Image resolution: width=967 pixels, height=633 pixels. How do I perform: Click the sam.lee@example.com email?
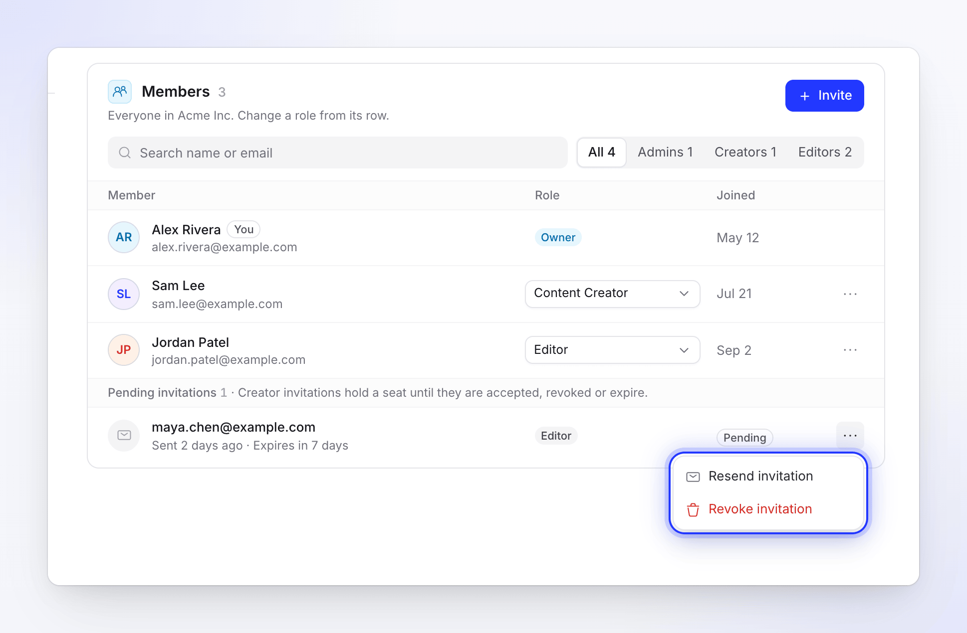(x=217, y=304)
